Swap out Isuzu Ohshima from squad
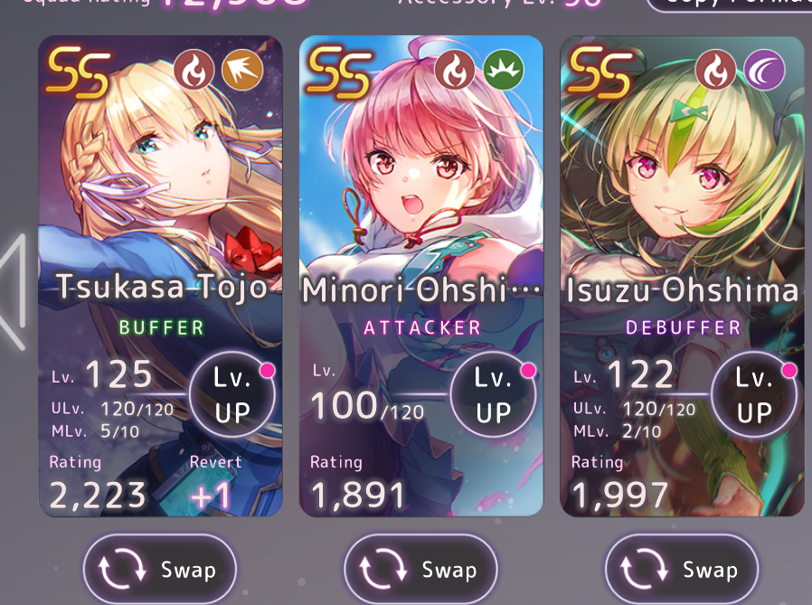812x605 pixels. coord(682,569)
